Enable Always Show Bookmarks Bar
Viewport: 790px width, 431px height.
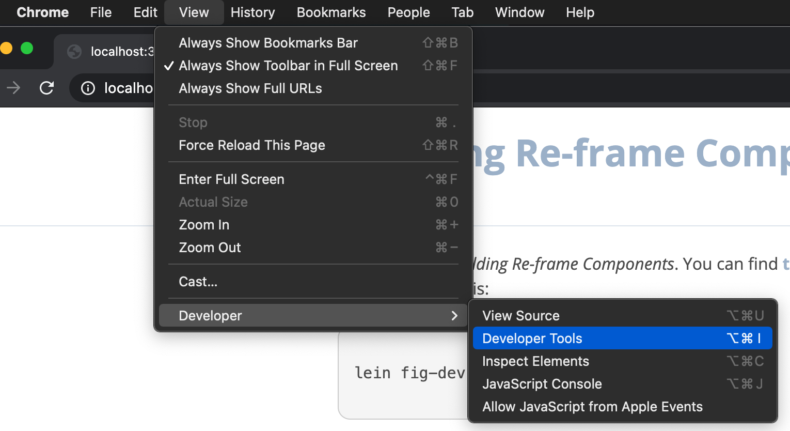point(268,43)
